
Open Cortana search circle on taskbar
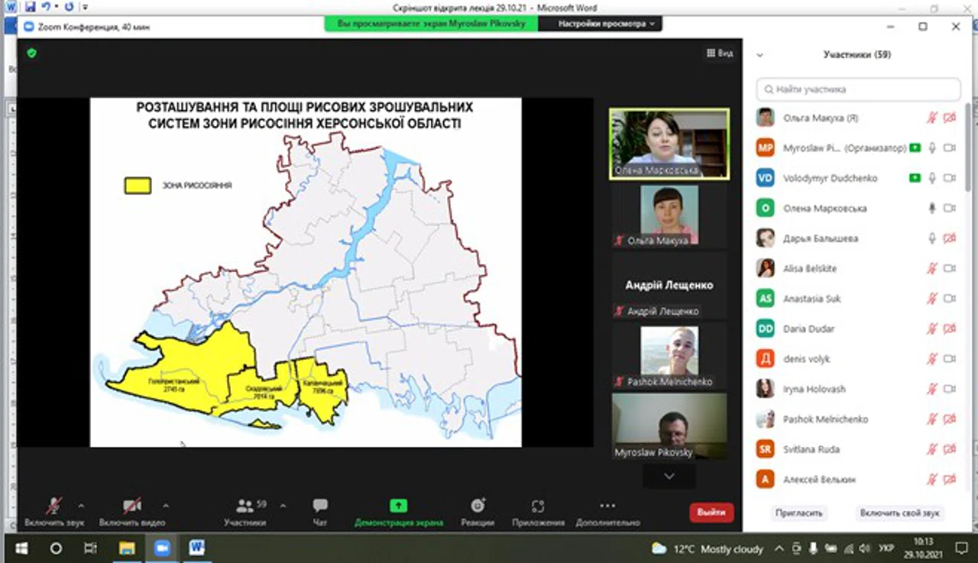(56, 548)
